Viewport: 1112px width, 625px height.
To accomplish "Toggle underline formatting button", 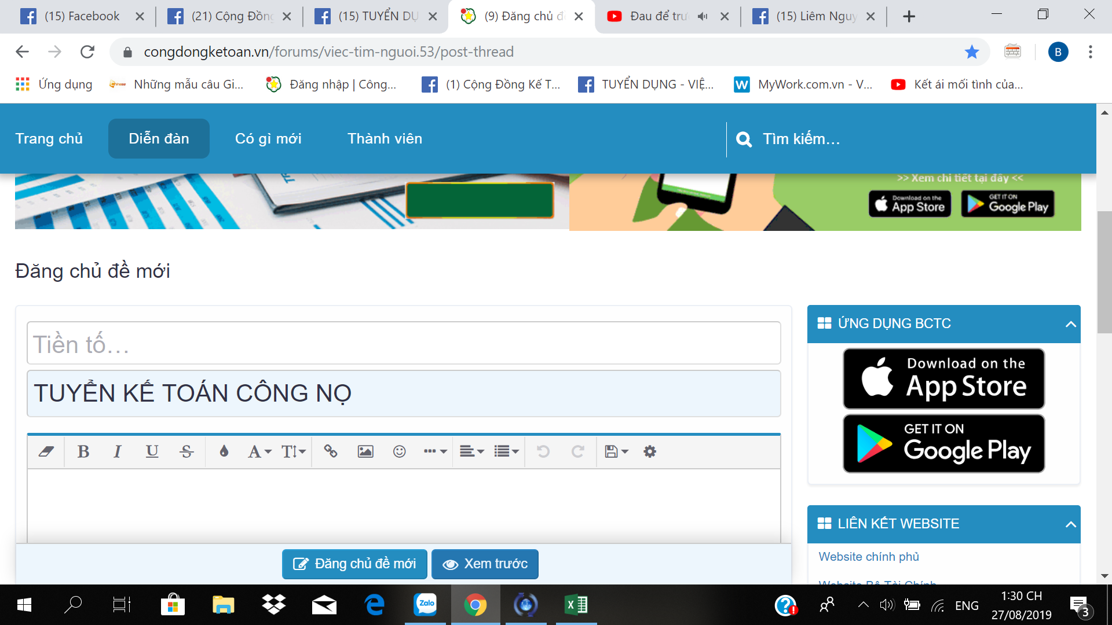I will click(x=152, y=451).
